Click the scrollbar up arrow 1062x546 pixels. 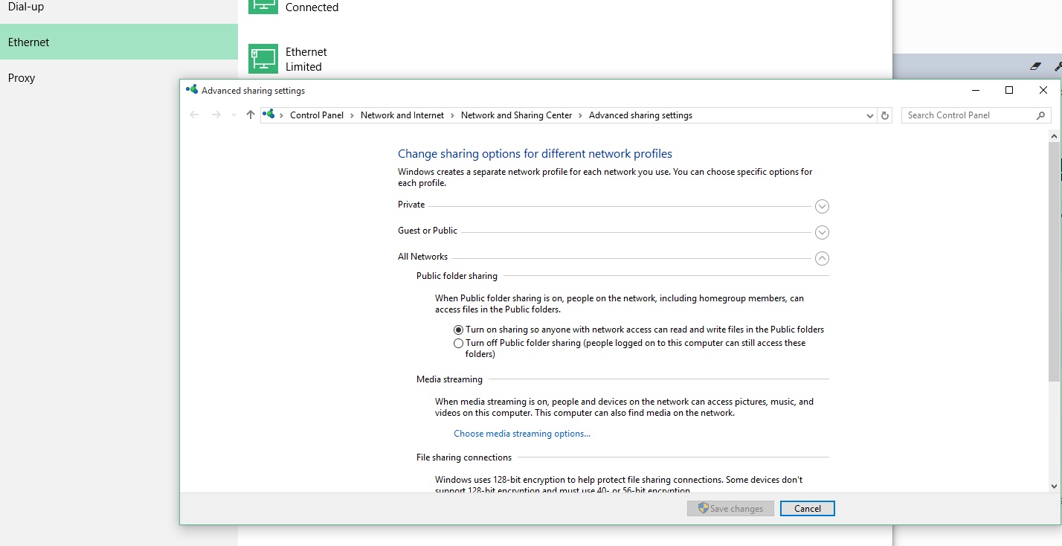pos(1054,137)
